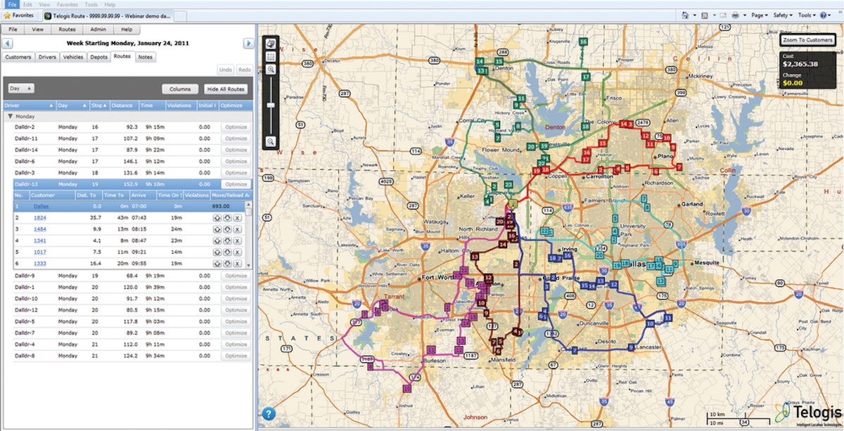The height and width of the screenshot is (431, 844).
Task: Open browser Favorites with the star icon
Action: pyautogui.click(x=7, y=15)
